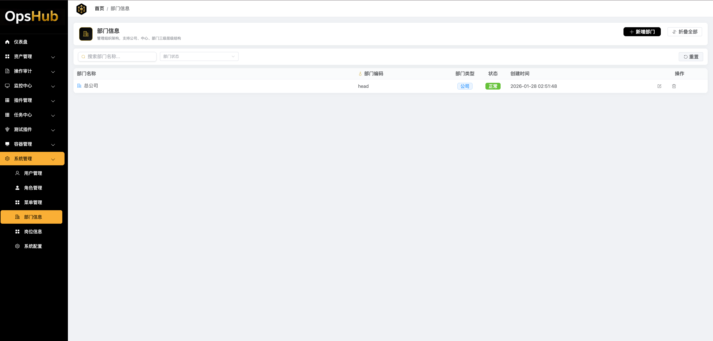Click the hexagon logo icon in header
The image size is (713, 341).
pos(81,9)
